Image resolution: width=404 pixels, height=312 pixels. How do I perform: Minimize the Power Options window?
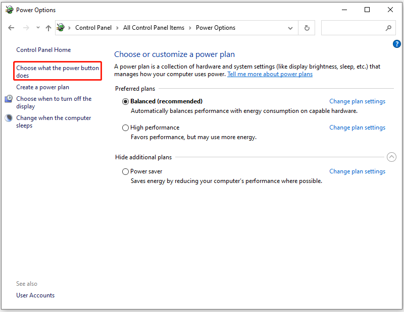pos(344,10)
